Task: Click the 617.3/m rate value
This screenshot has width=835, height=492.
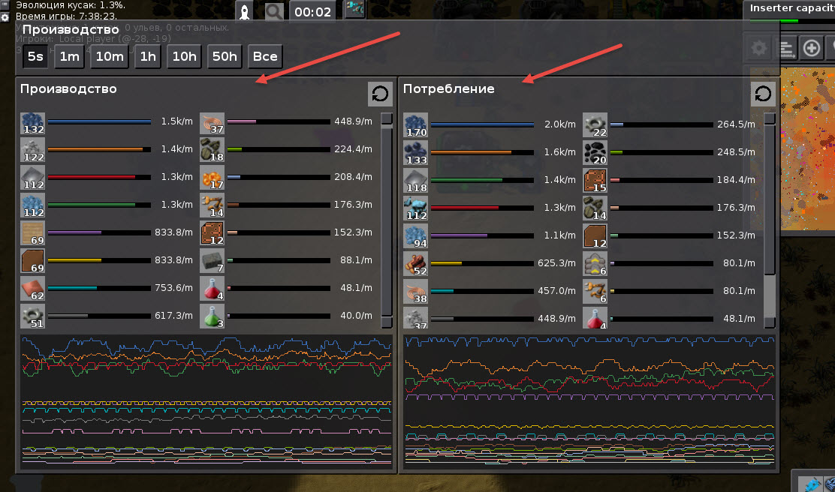Action: coord(173,316)
